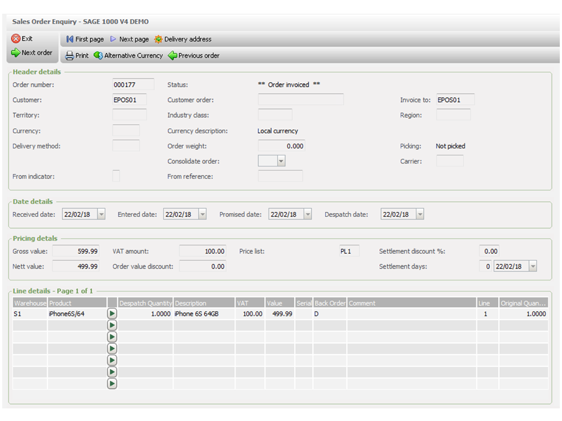Click the Territory input field

click(130, 115)
